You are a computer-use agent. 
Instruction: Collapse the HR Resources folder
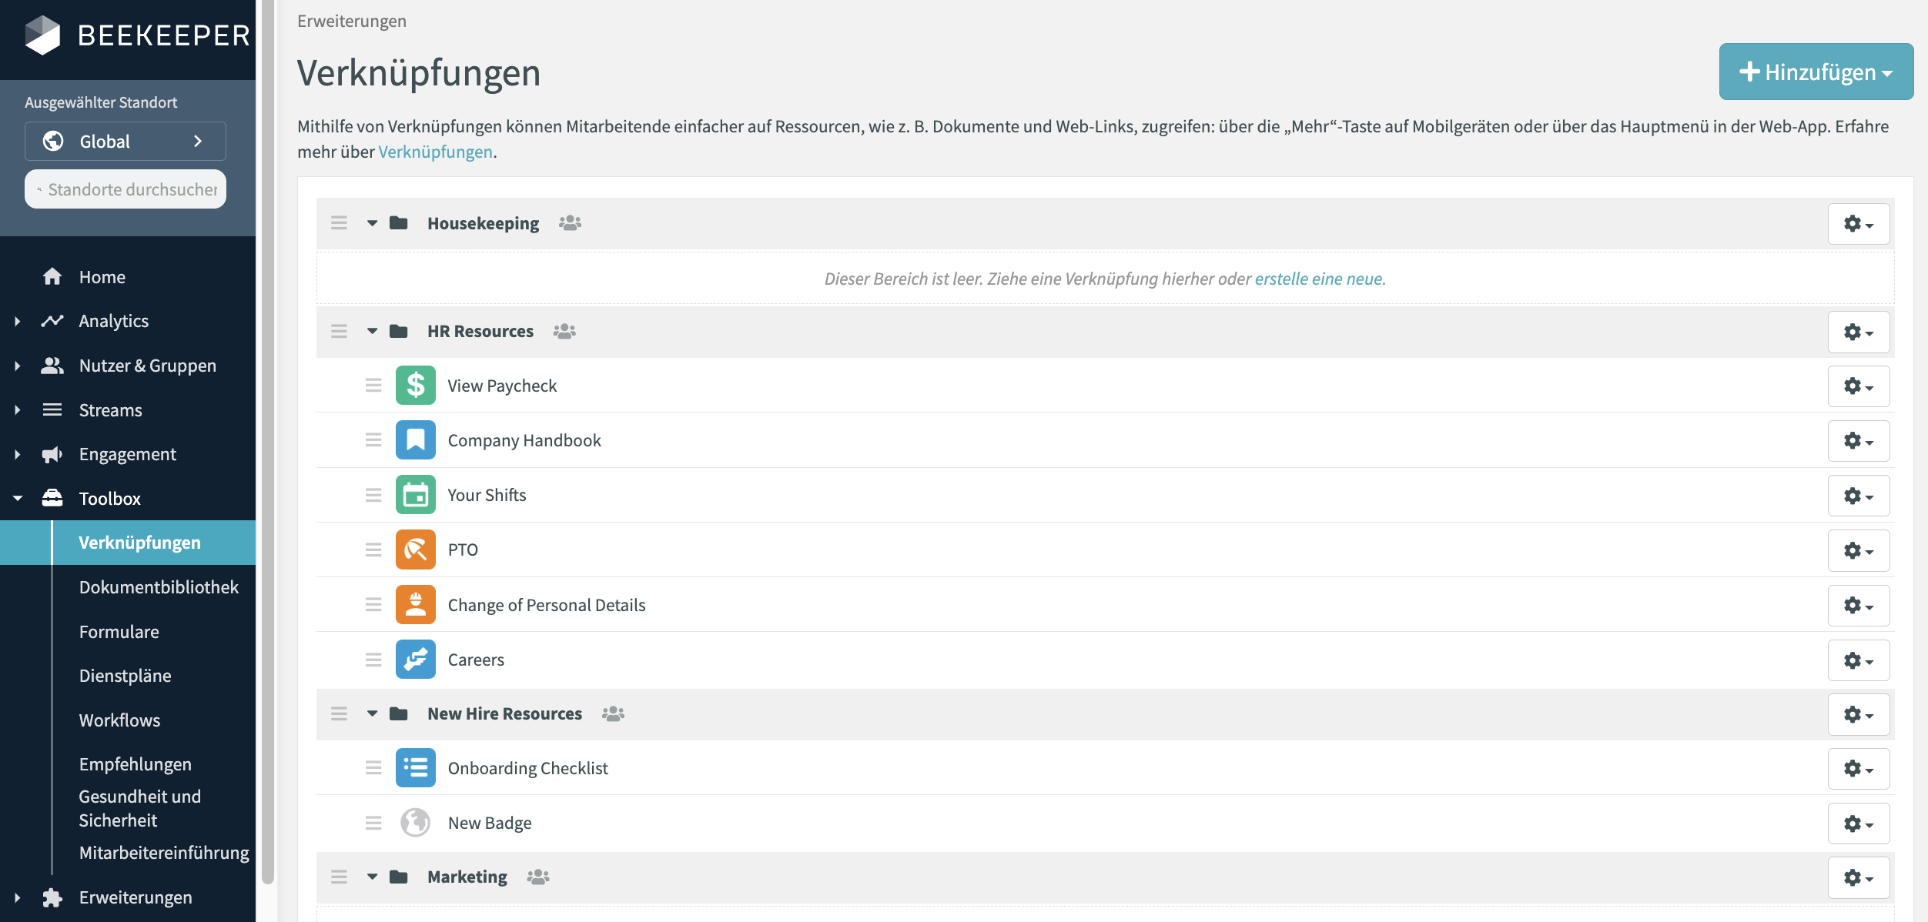click(x=372, y=332)
